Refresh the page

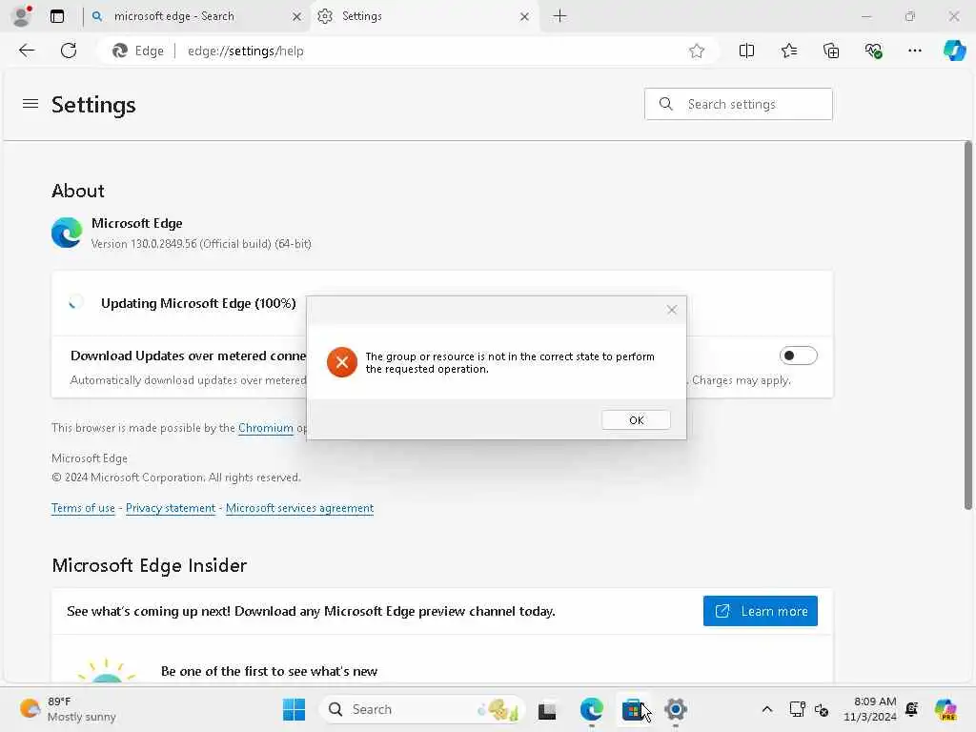69,51
